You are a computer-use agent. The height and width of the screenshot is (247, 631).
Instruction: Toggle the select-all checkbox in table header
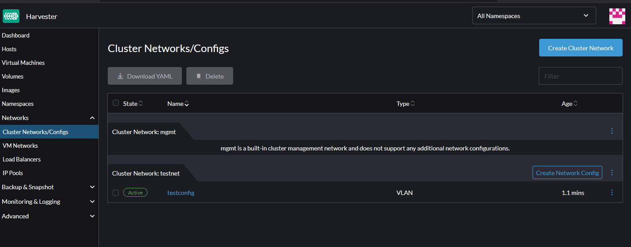[x=116, y=103]
